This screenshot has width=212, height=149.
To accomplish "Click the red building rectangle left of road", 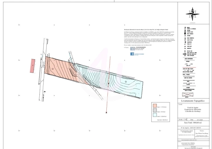I will click(x=32, y=66).
